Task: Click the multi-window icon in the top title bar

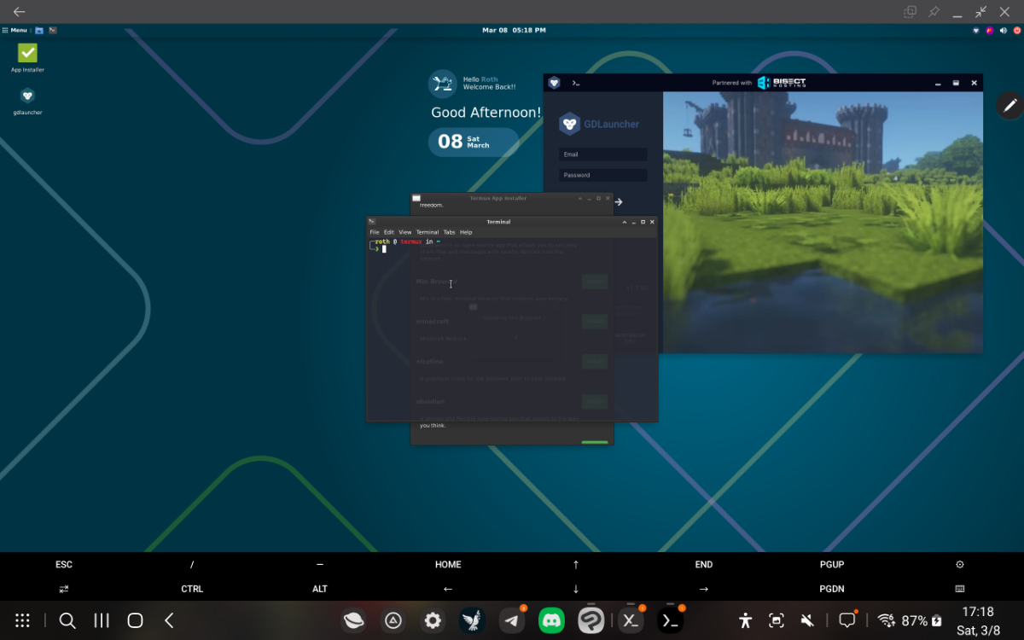Action: tap(911, 12)
